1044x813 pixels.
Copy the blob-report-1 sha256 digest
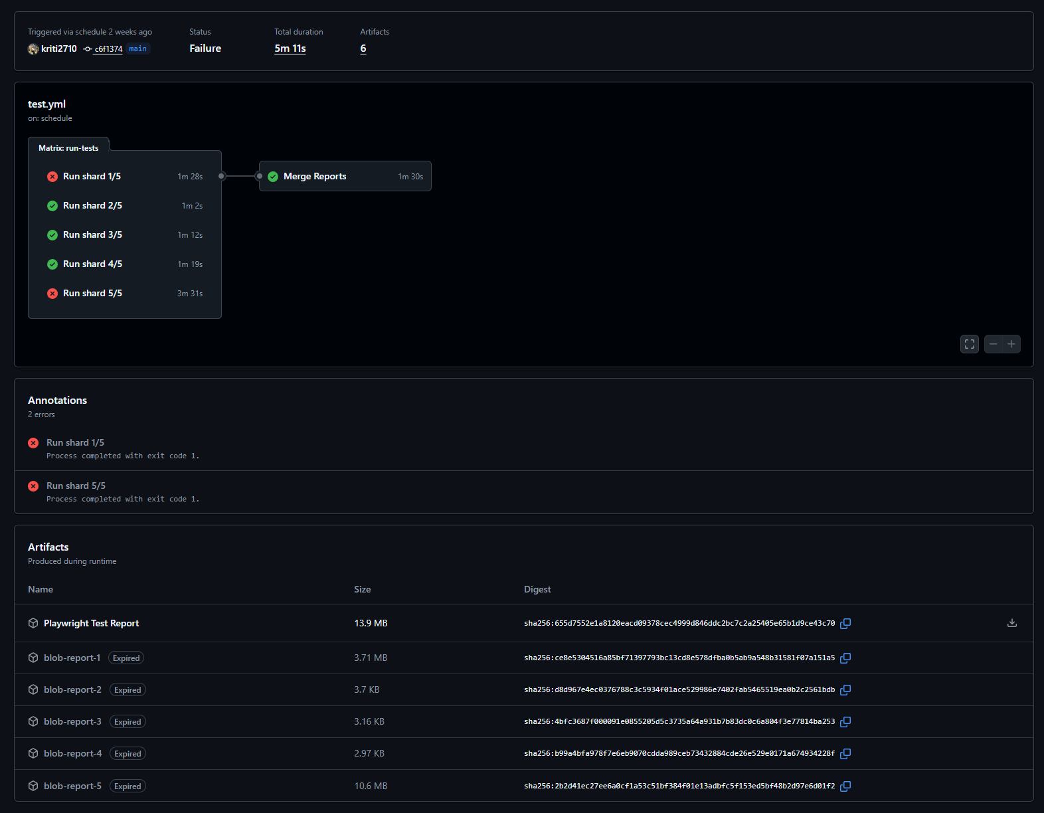(845, 658)
